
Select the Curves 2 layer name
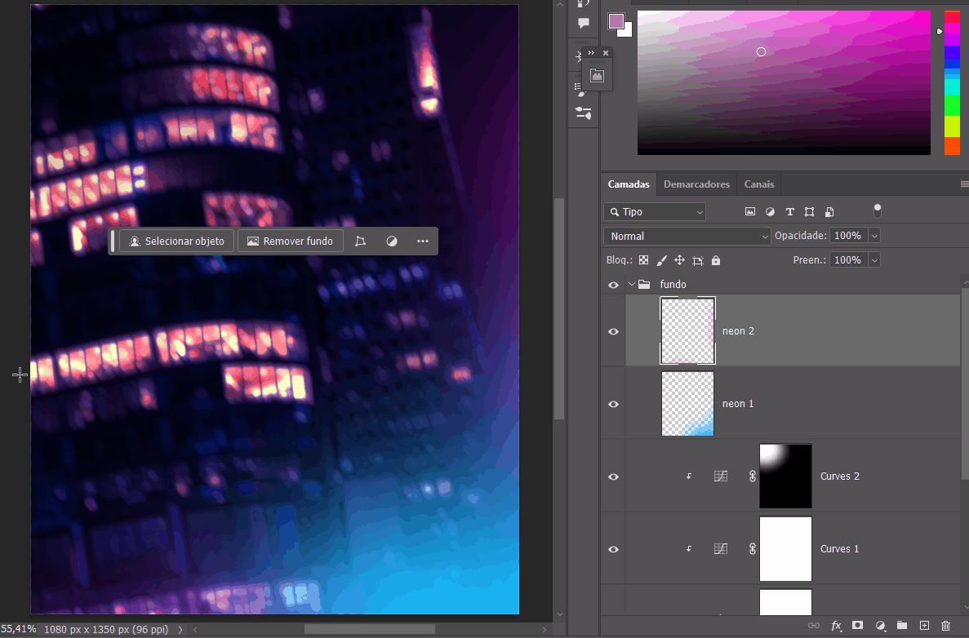click(x=839, y=476)
